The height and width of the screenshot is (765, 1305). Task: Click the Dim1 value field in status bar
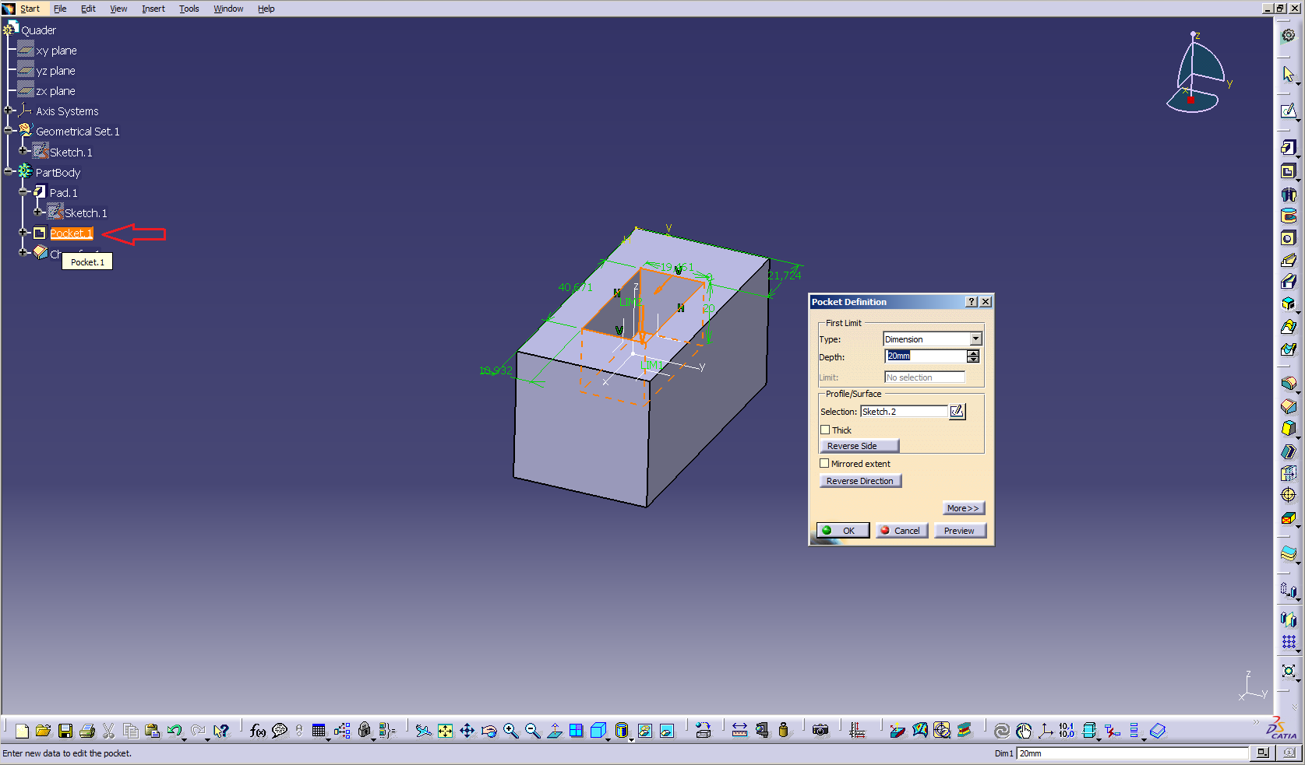(x=1131, y=753)
